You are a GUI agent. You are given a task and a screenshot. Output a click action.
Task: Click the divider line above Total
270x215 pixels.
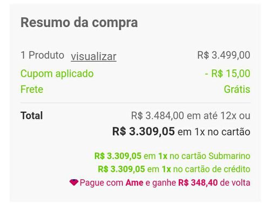coord(136,103)
